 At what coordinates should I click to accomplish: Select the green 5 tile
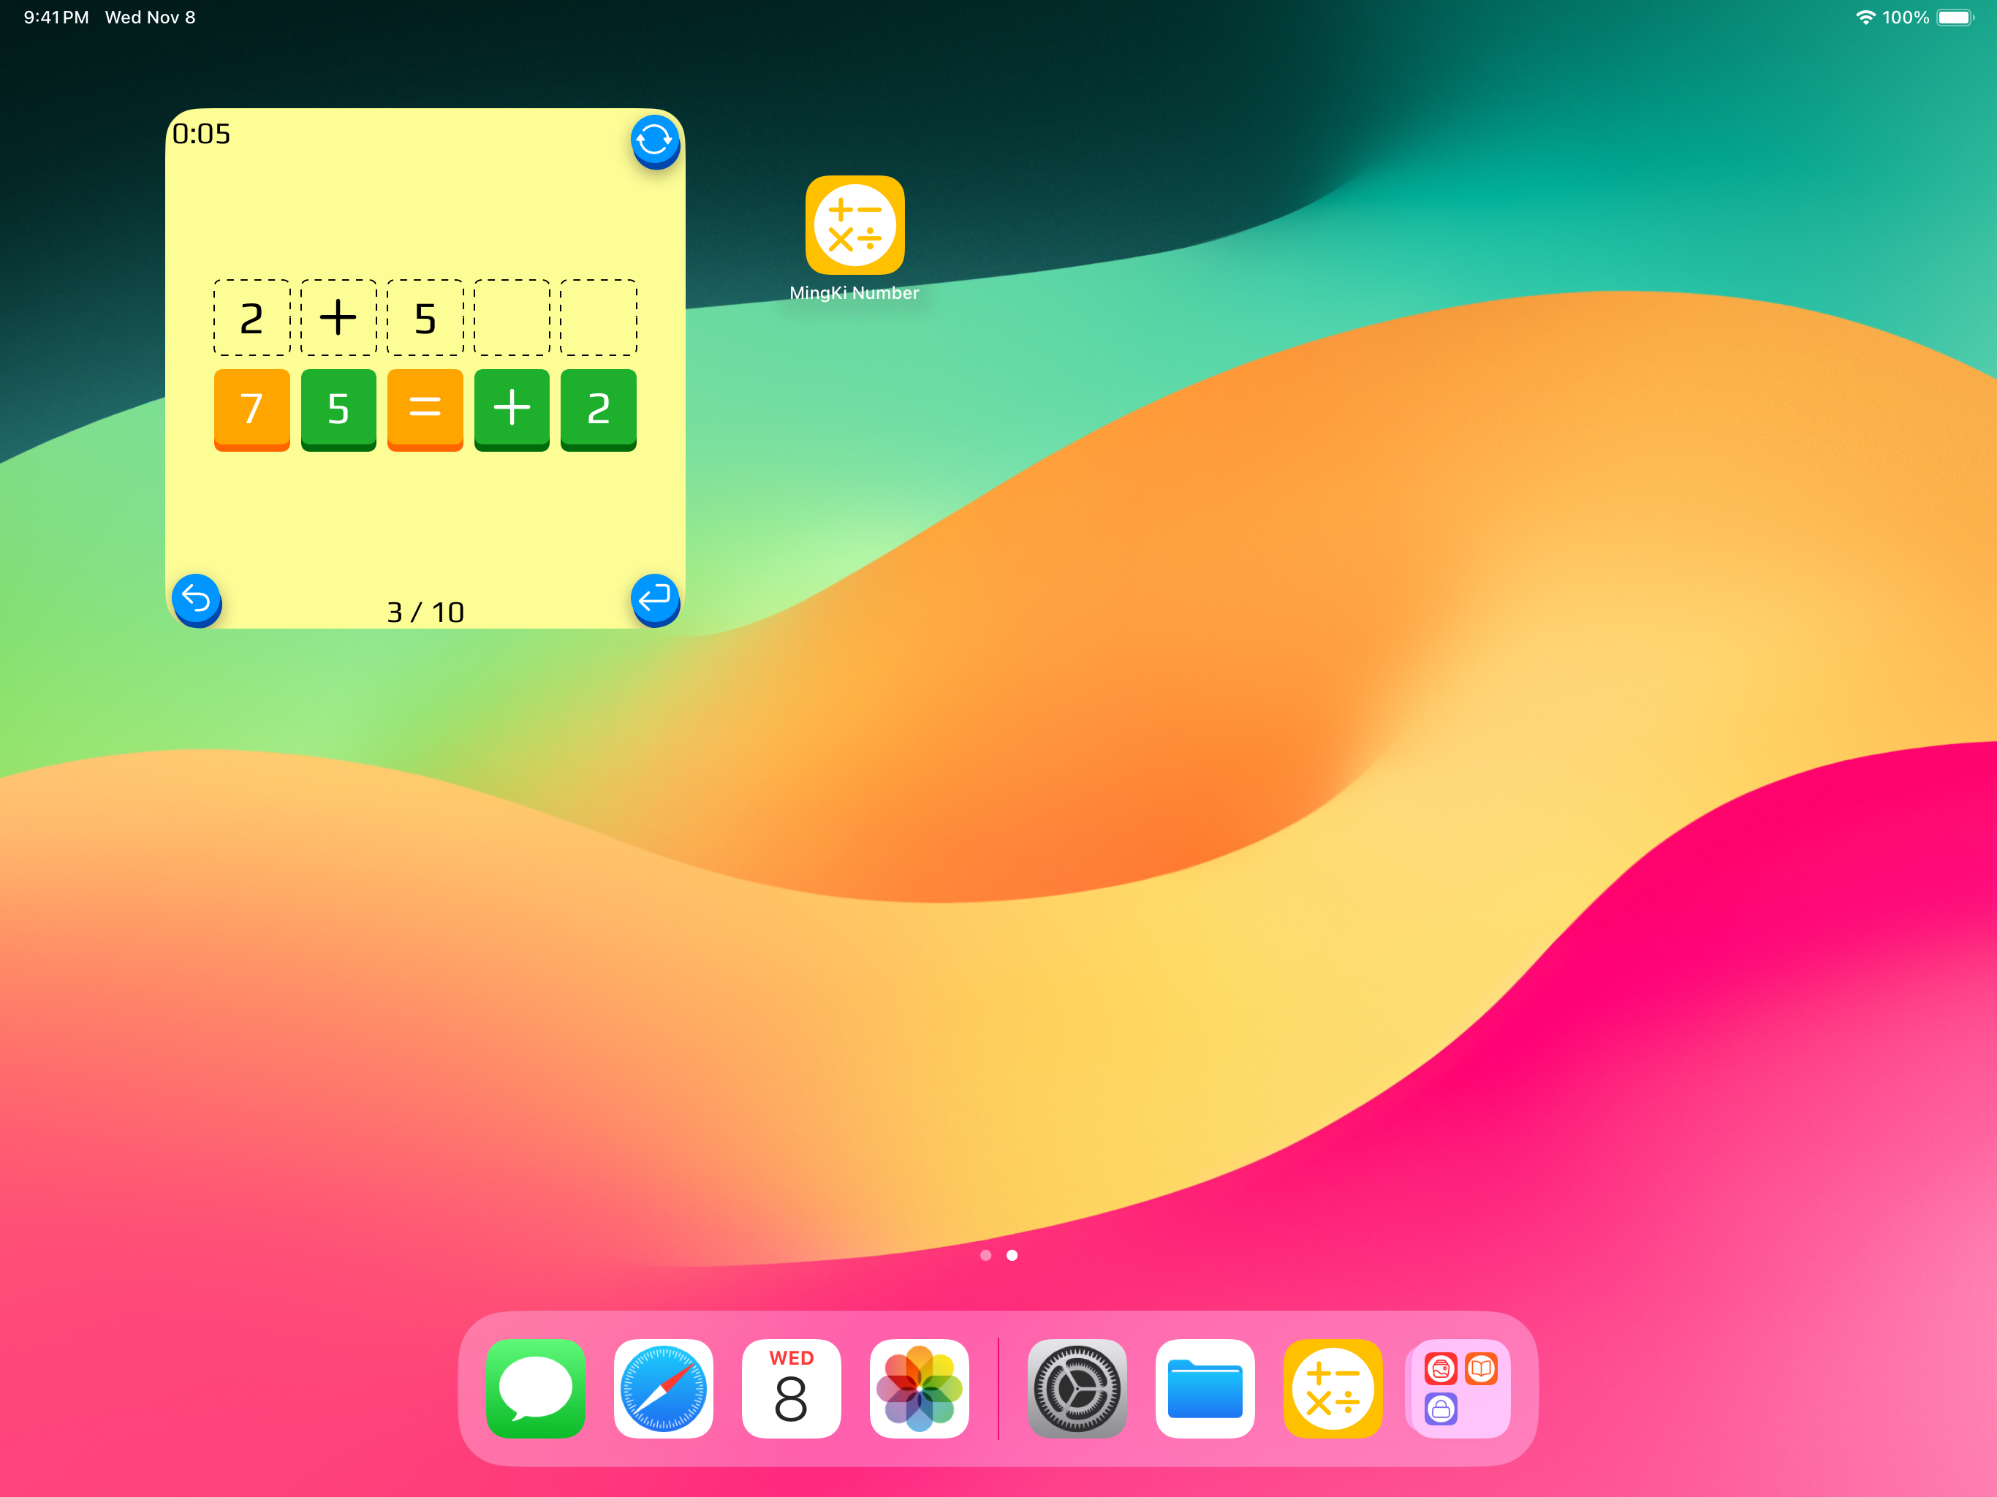pos(338,410)
